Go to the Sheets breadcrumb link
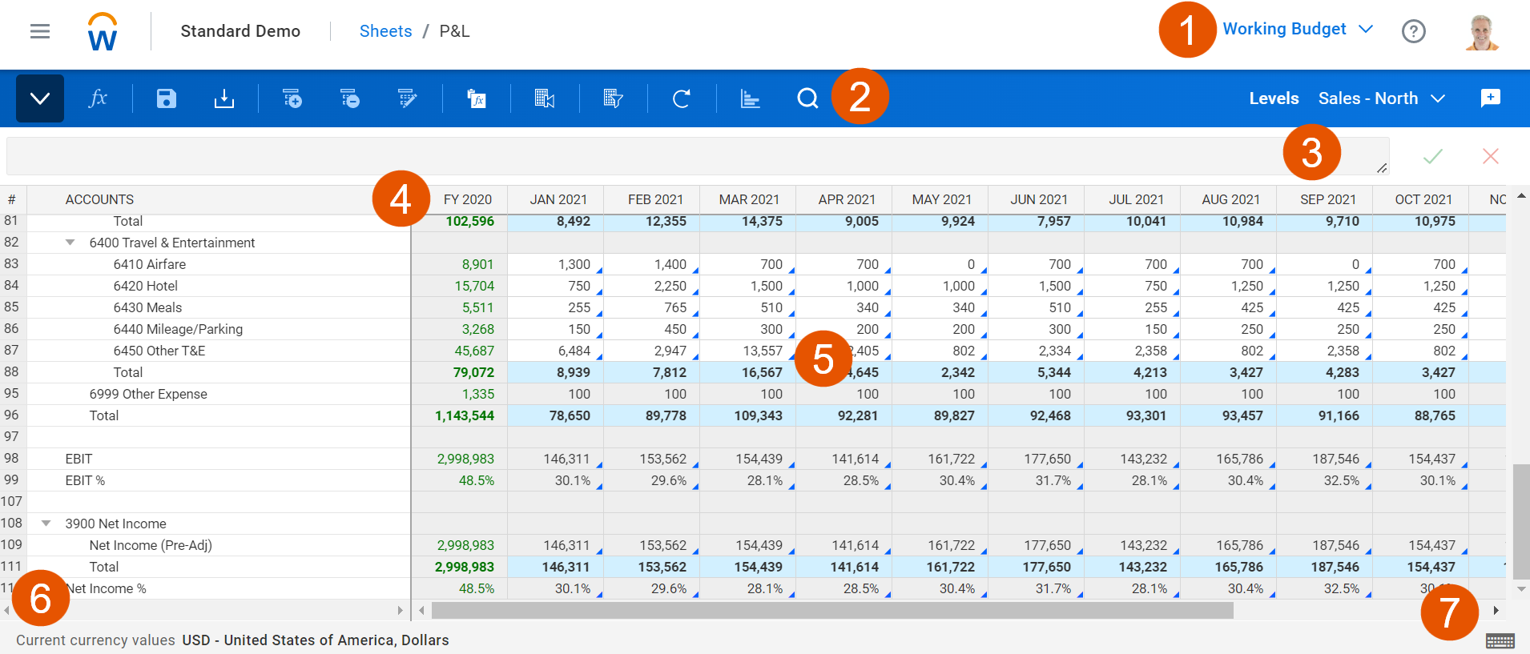 click(x=385, y=31)
